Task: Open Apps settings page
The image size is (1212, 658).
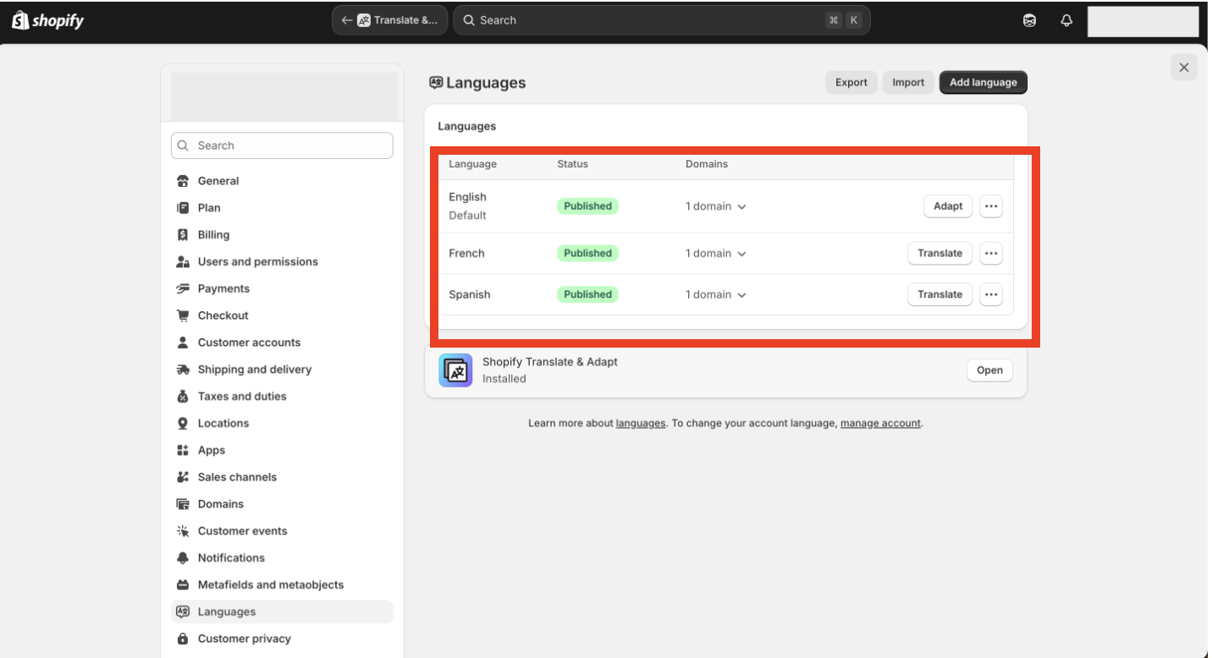Action: [x=282, y=450]
